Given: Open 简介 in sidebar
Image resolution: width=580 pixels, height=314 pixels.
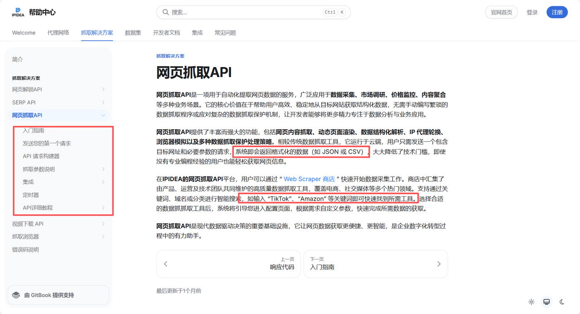Looking at the screenshot, I should (18, 59).
